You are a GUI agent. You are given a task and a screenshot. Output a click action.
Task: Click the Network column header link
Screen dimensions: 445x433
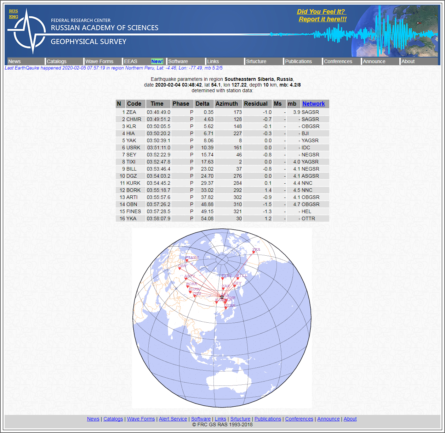pyautogui.click(x=313, y=104)
